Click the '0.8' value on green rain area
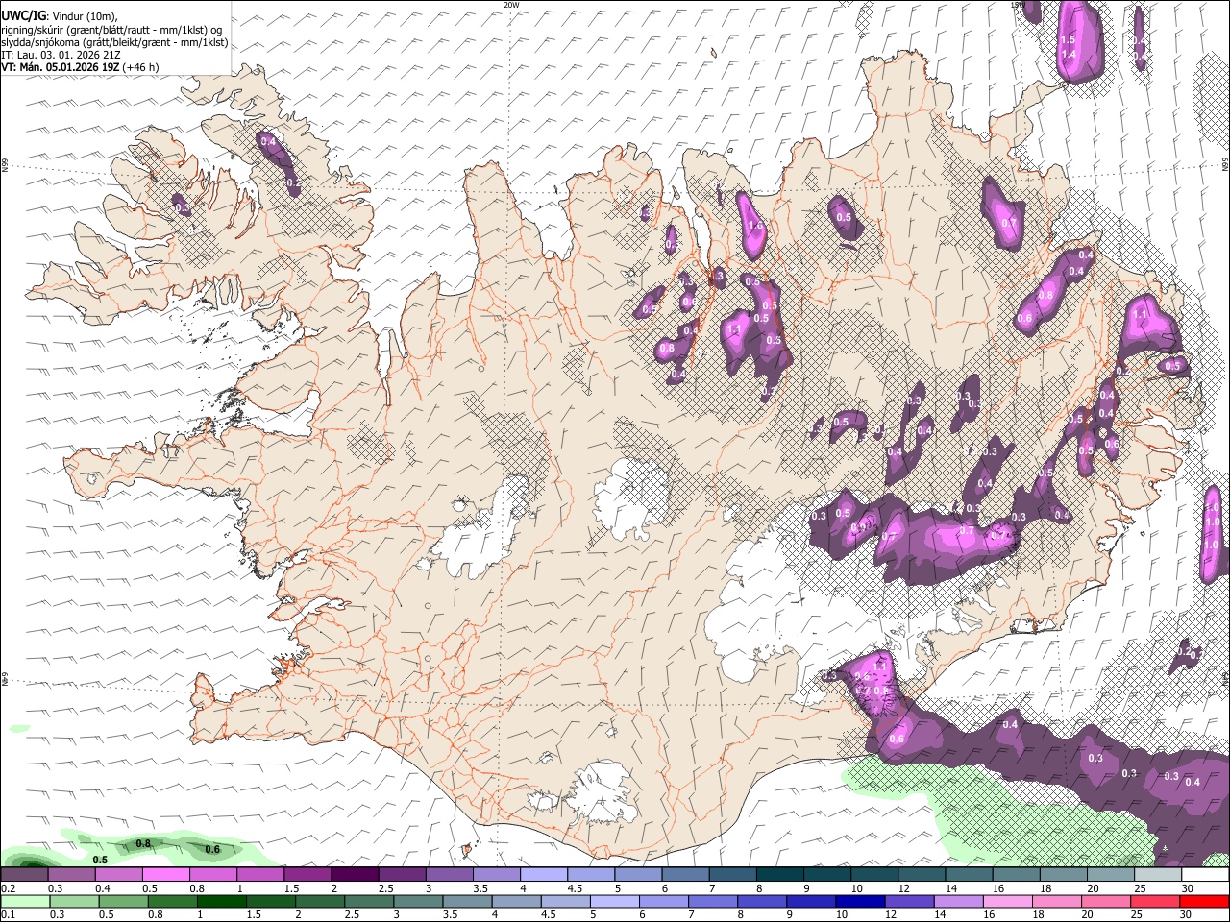 coord(144,844)
